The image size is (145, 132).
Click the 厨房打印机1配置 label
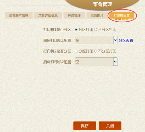point(57,40)
